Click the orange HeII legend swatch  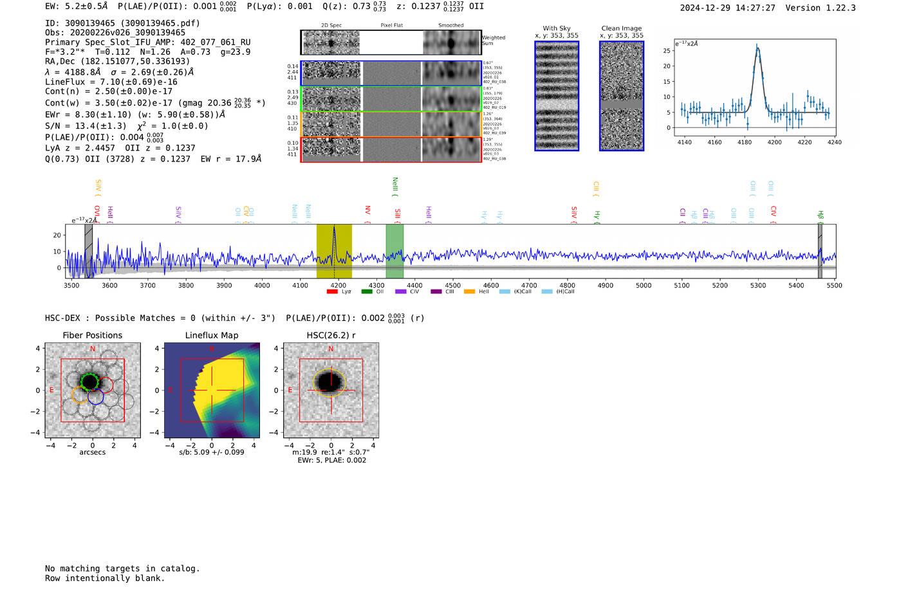(x=469, y=291)
